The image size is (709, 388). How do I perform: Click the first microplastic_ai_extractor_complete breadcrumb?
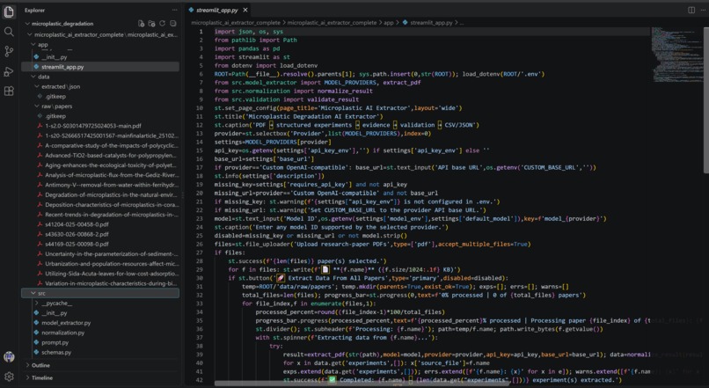click(236, 23)
